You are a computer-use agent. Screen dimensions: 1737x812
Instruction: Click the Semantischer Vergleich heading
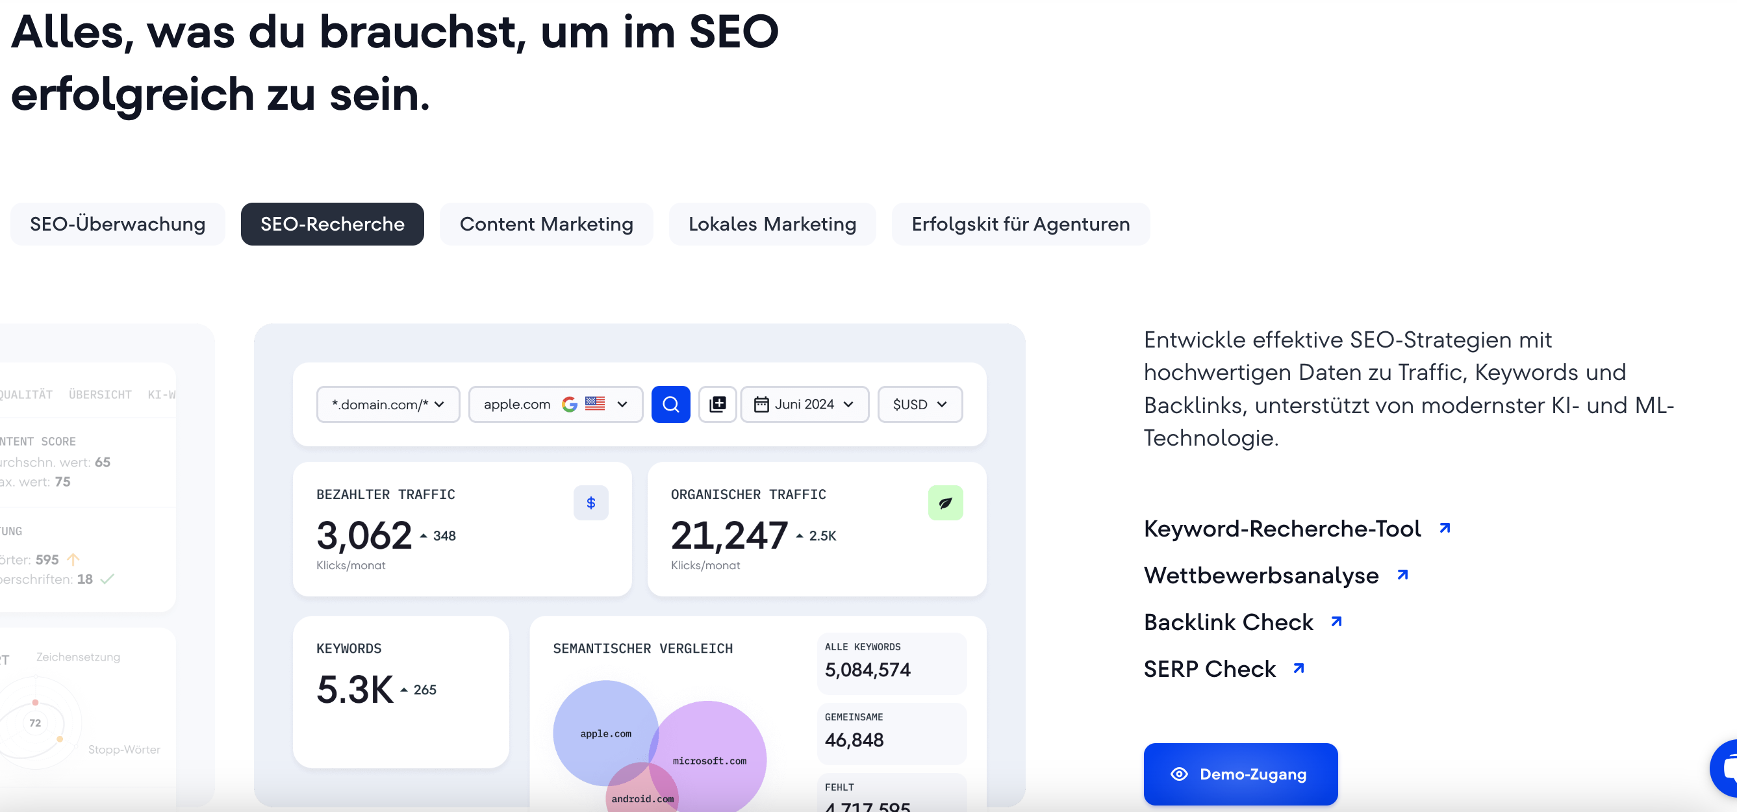coord(642,648)
